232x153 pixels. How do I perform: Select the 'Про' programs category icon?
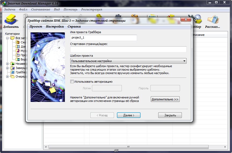point(17,55)
